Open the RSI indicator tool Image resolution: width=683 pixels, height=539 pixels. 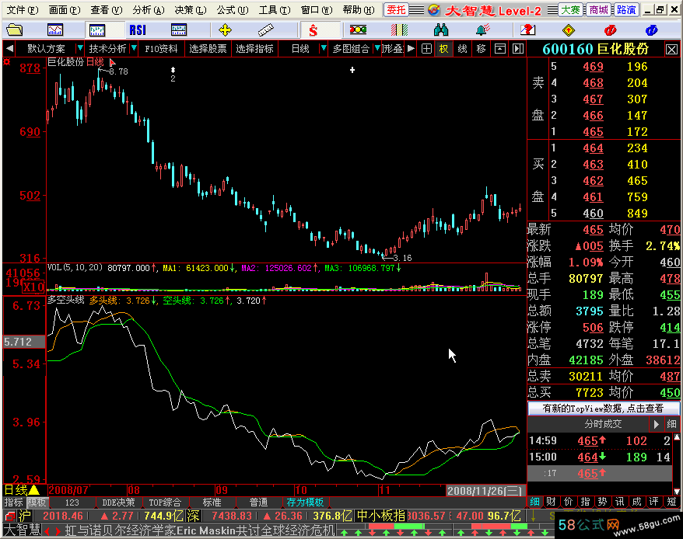138,30
